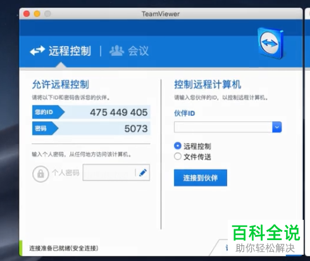The height and width of the screenshot is (261, 310).
Task: Click the 连接到伙伴 button
Action: 201,178
